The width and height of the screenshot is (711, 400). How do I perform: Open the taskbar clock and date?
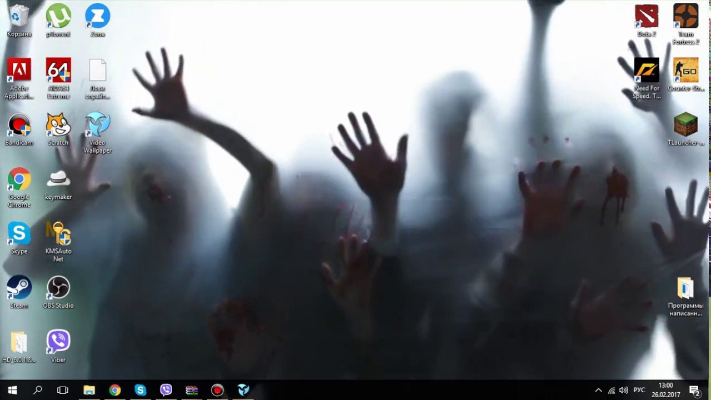coord(665,389)
